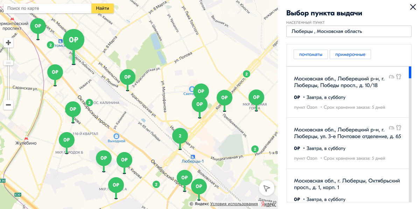420x209 pixels.
Task: Click the largest 0₽ pickup marker
Action: click(73, 40)
